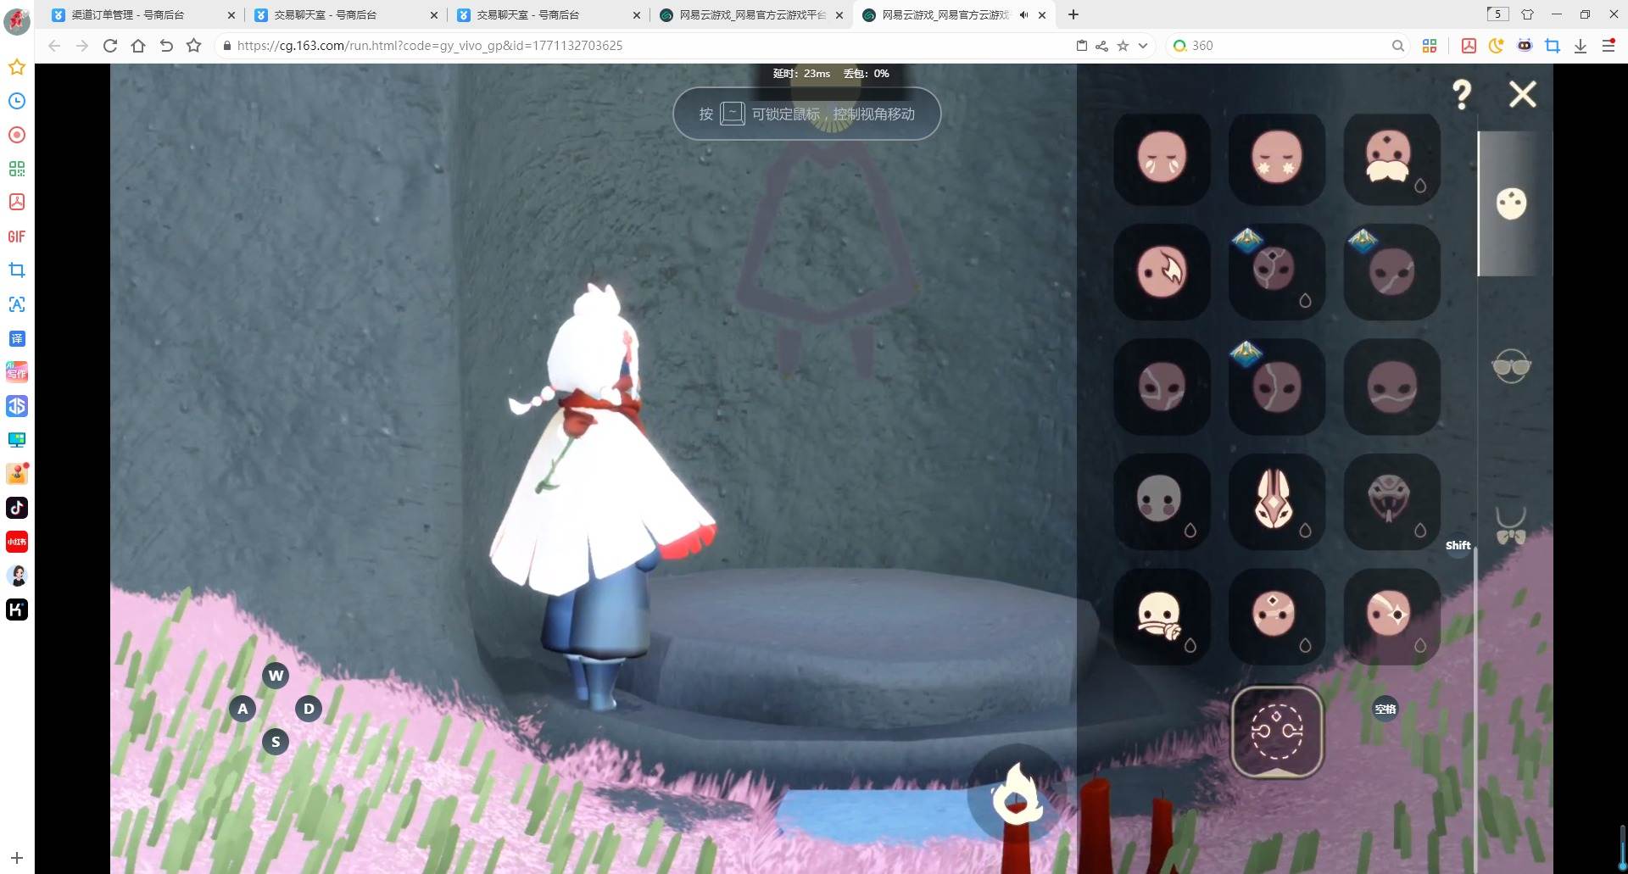Image resolution: width=1628 pixels, height=874 pixels.
Task: Open the browser main menu
Action: 1608,46
